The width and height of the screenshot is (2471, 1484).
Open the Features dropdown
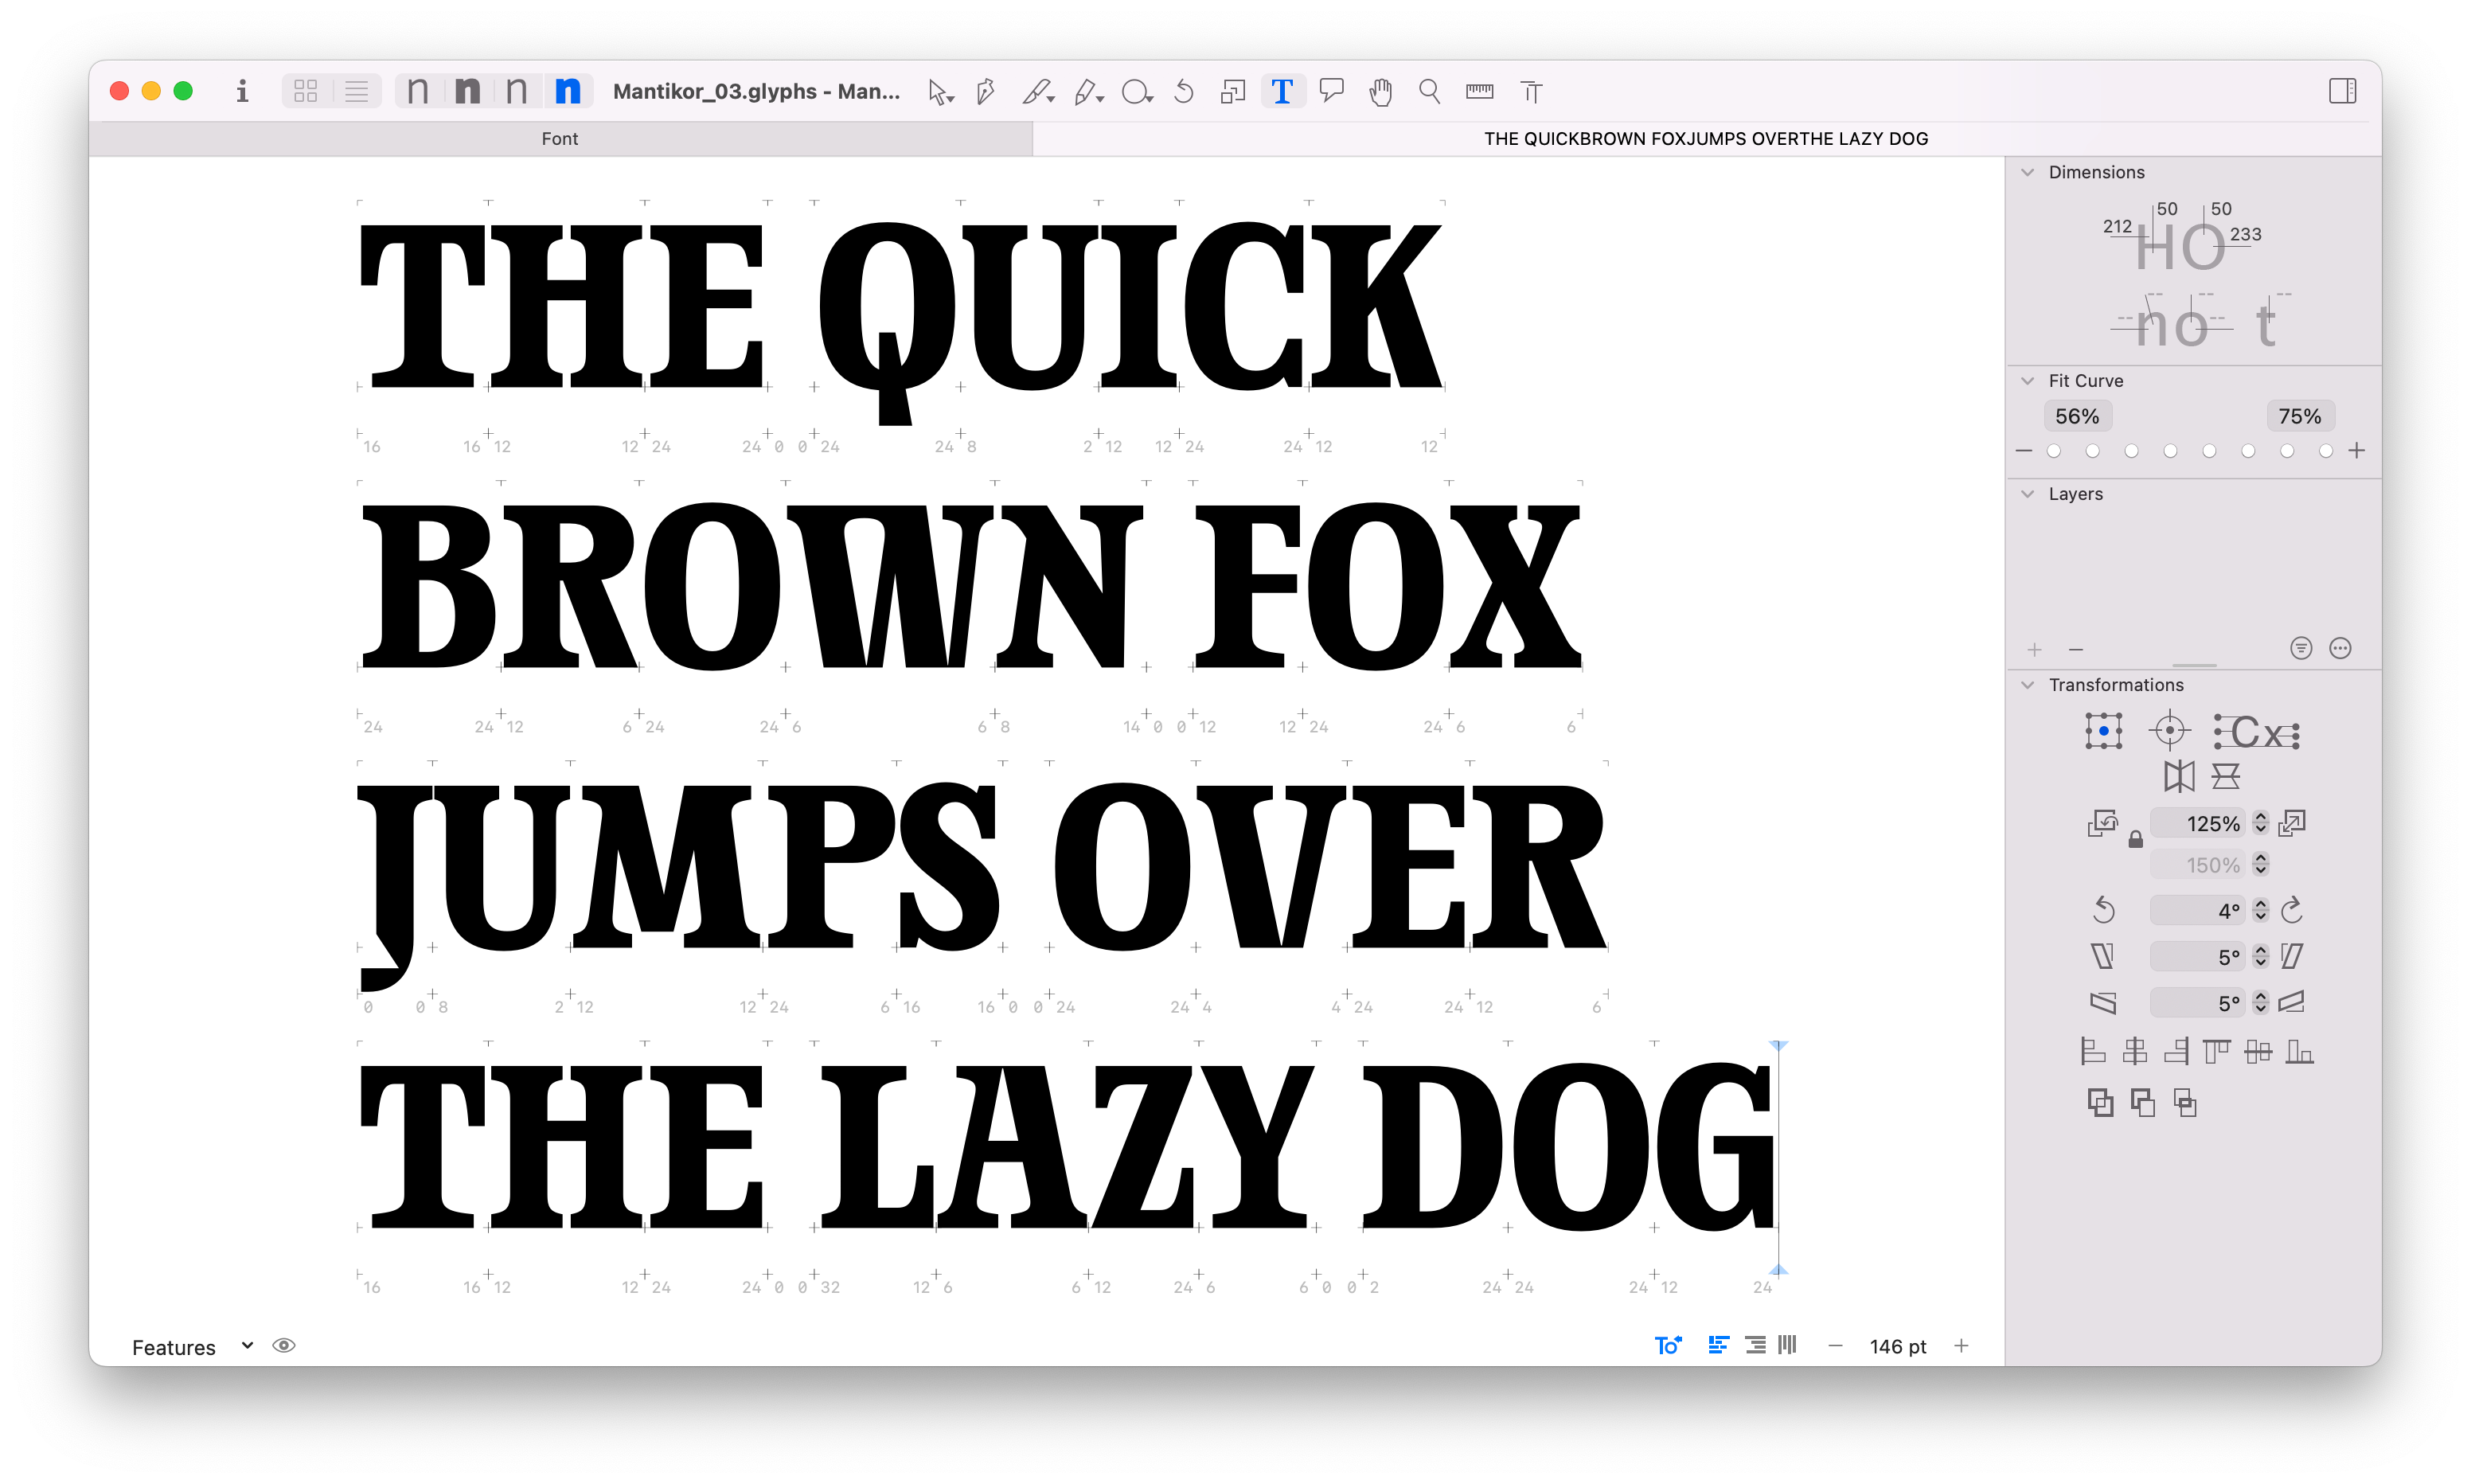click(192, 1347)
